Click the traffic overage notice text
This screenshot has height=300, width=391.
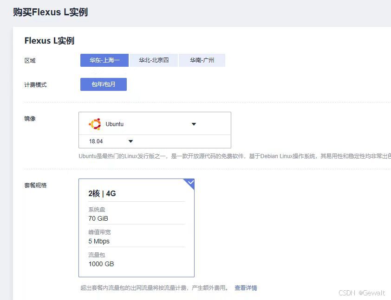pyautogui.click(x=155, y=288)
